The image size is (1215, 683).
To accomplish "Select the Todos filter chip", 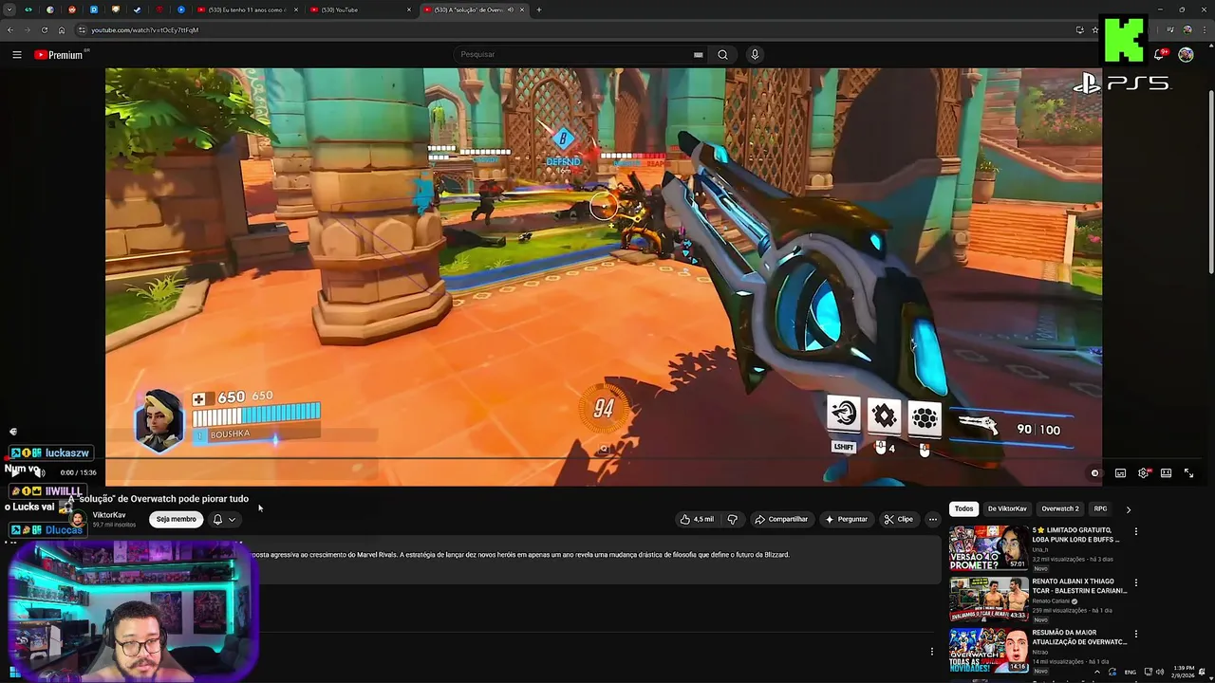I will click(963, 508).
